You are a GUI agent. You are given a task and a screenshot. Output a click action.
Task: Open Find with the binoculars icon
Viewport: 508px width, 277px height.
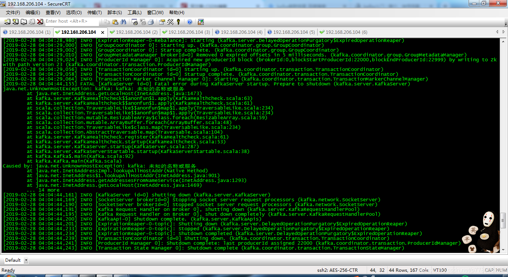coord(123,22)
